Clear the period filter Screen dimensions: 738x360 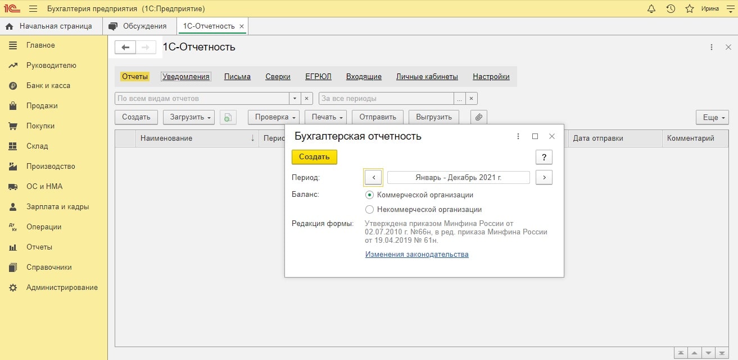click(472, 99)
